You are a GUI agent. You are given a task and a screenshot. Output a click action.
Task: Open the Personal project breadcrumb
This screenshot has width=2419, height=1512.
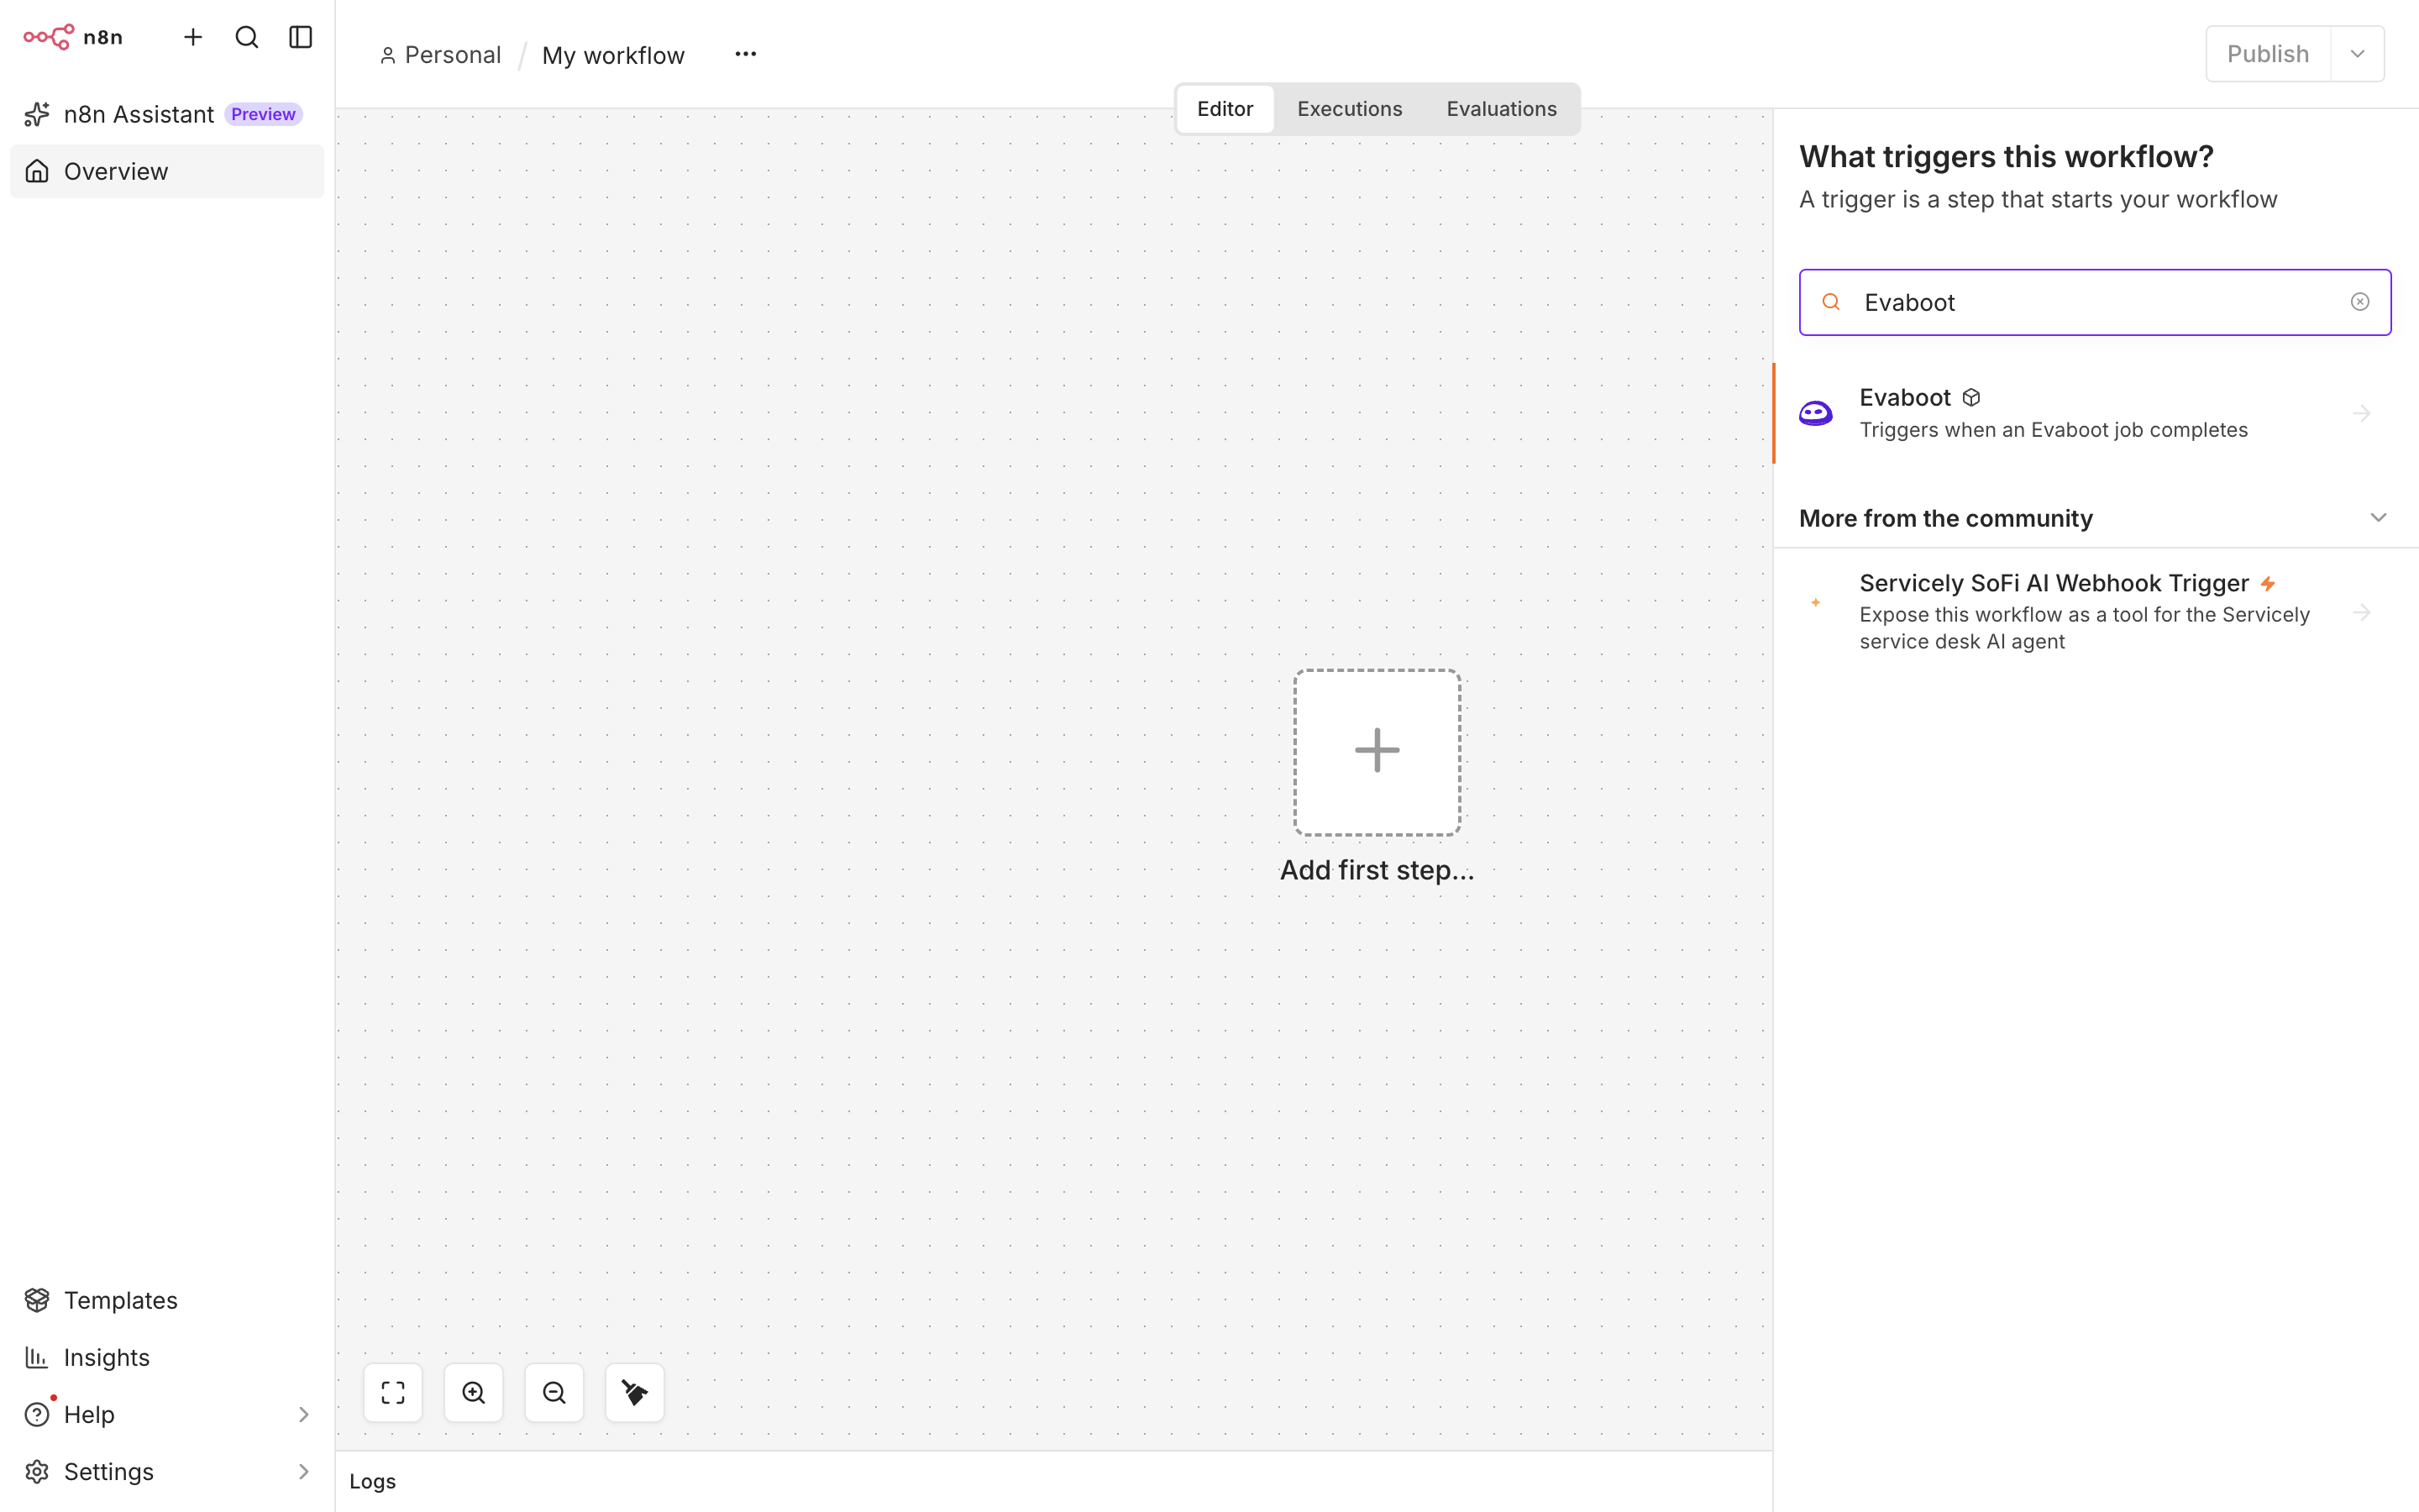click(x=440, y=55)
